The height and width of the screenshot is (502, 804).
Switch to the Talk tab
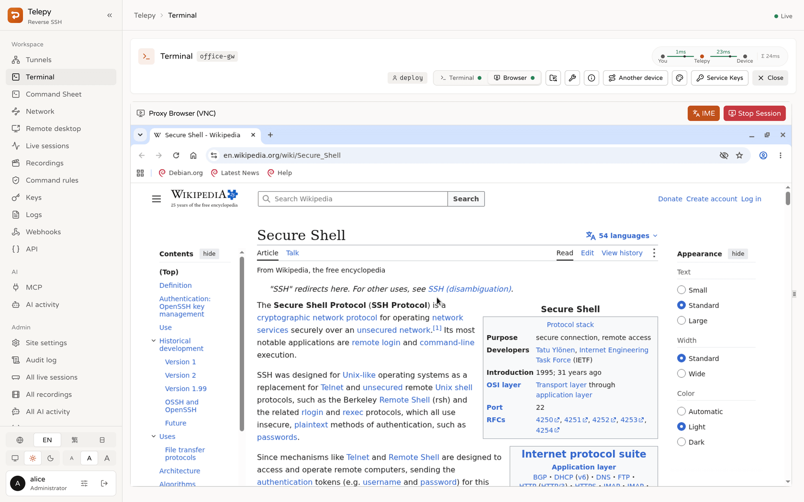tap(292, 253)
